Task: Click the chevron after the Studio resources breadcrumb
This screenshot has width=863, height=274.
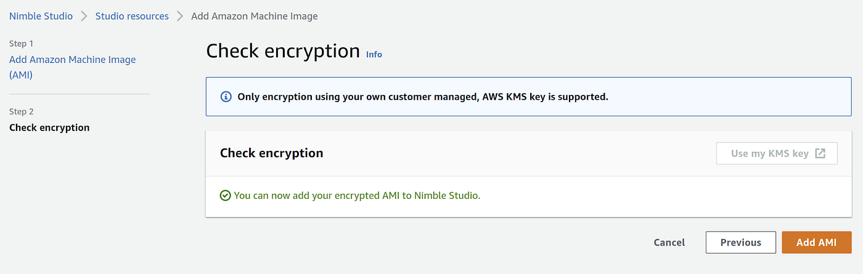Action: (x=180, y=16)
